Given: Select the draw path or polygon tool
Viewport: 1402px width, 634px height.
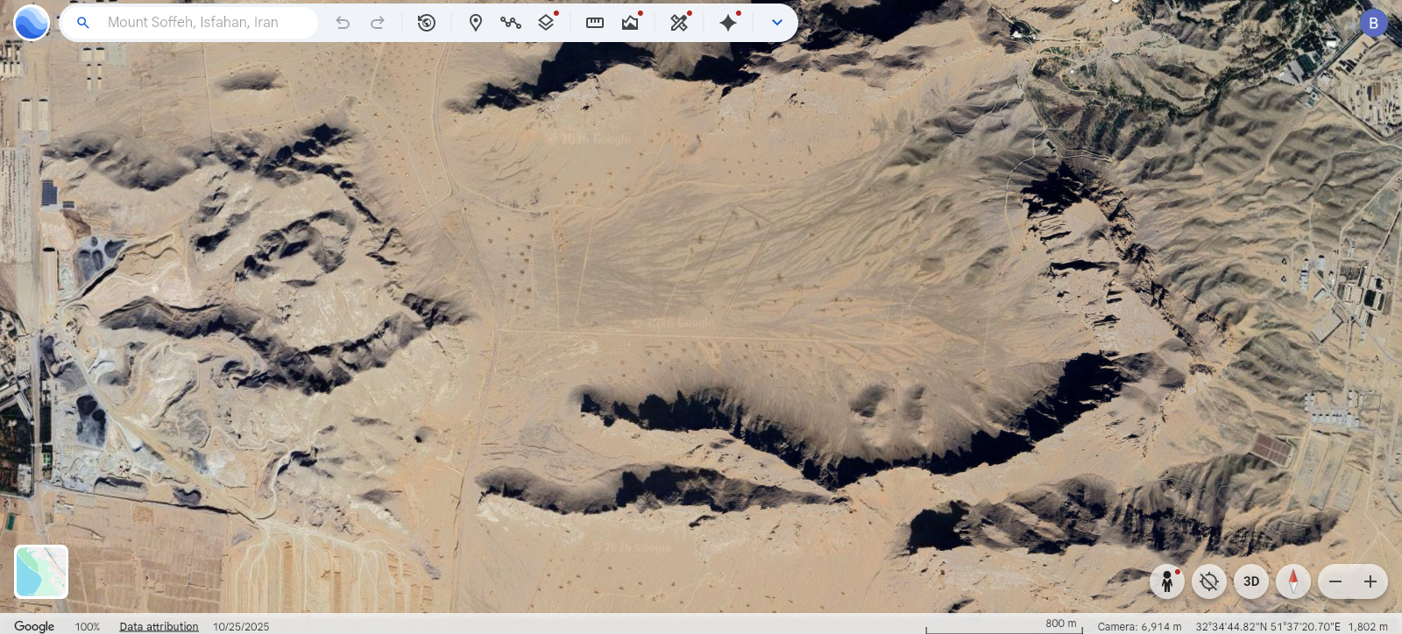Looking at the screenshot, I should (x=511, y=23).
